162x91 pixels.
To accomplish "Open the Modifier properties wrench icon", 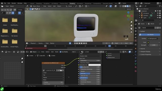I will (136, 52).
